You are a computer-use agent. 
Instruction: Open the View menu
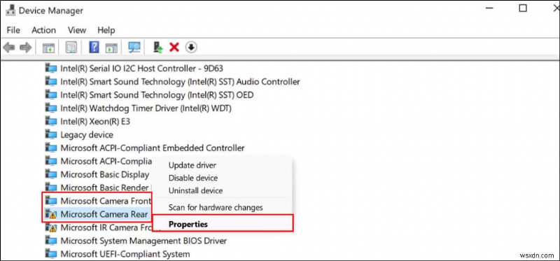[77, 30]
